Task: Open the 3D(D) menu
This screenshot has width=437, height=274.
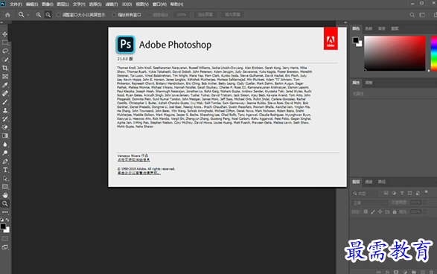Action: [127, 4]
